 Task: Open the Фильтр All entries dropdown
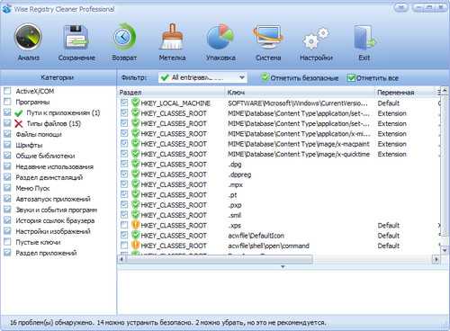[x=202, y=77]
